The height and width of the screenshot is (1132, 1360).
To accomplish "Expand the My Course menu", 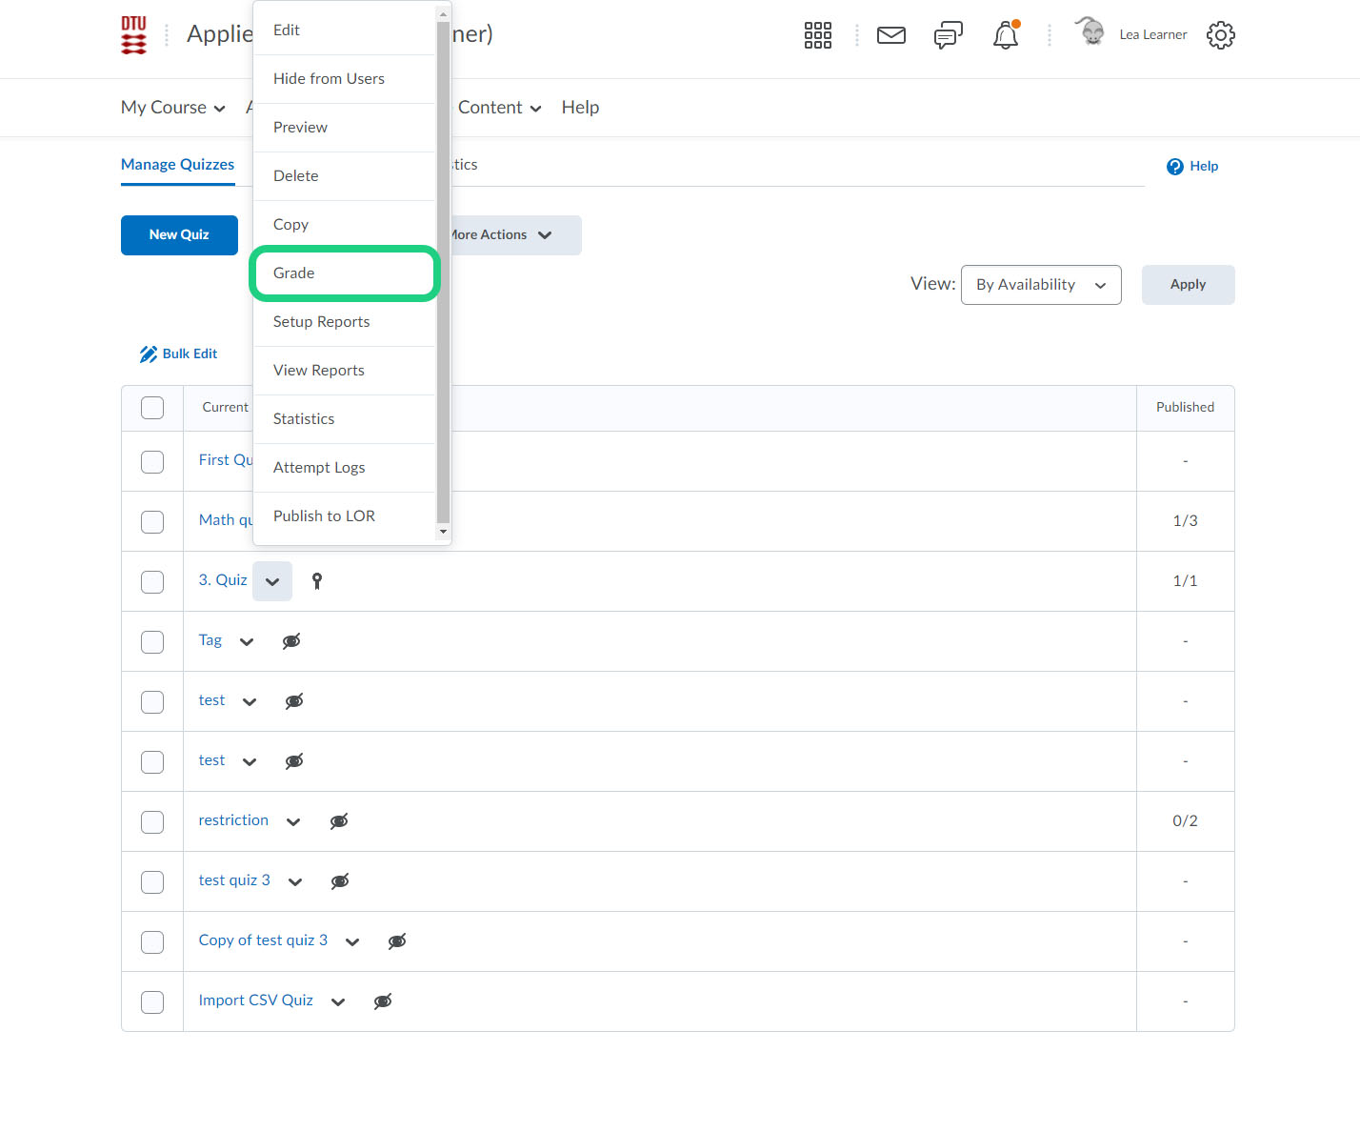I will click(x=172, y=108).
